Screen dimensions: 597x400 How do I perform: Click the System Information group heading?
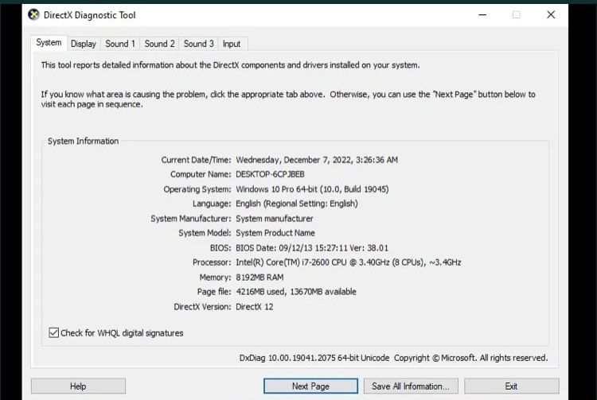[83, 141]
